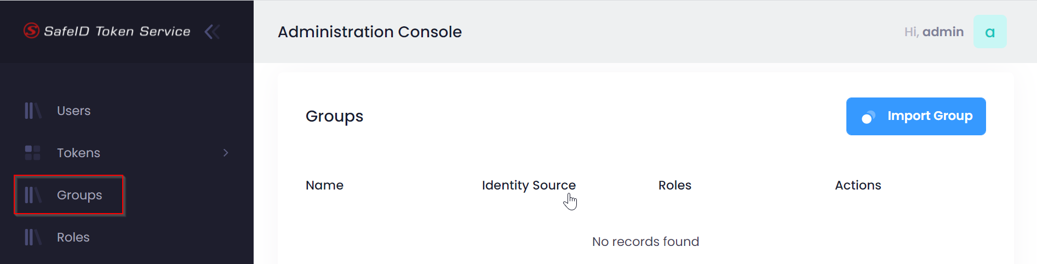Image resolution: width=1037 pixels, height=264 pixels.
Task: Click the Actions column header
Action: tap(857, 185)
